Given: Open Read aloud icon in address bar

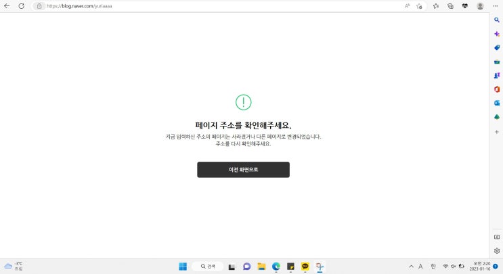Looking at the screenshot, I should tap(407, 6).
